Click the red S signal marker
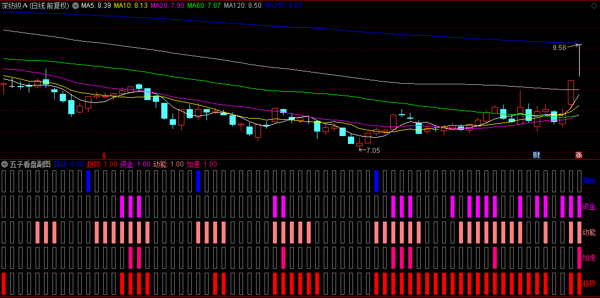 [x=103, y=155]
